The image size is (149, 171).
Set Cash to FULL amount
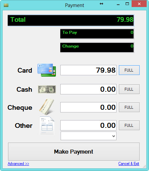(129, 89)
